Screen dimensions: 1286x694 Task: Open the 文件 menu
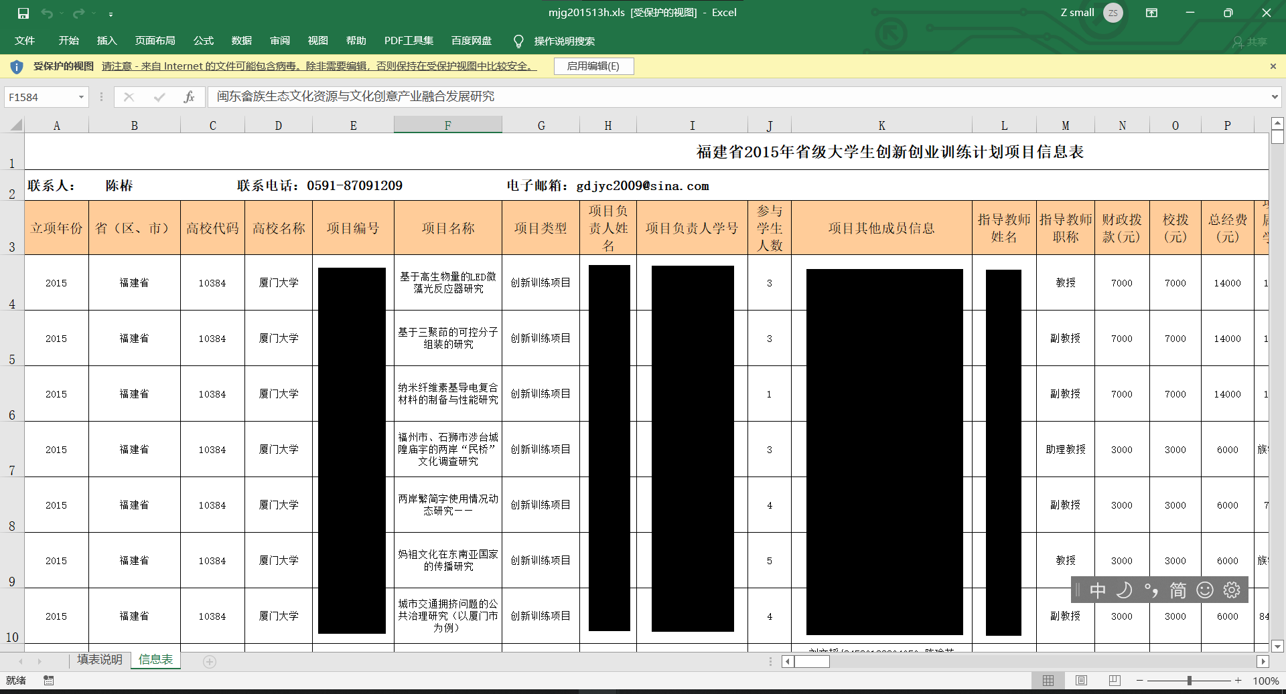(x=25, y=41)
